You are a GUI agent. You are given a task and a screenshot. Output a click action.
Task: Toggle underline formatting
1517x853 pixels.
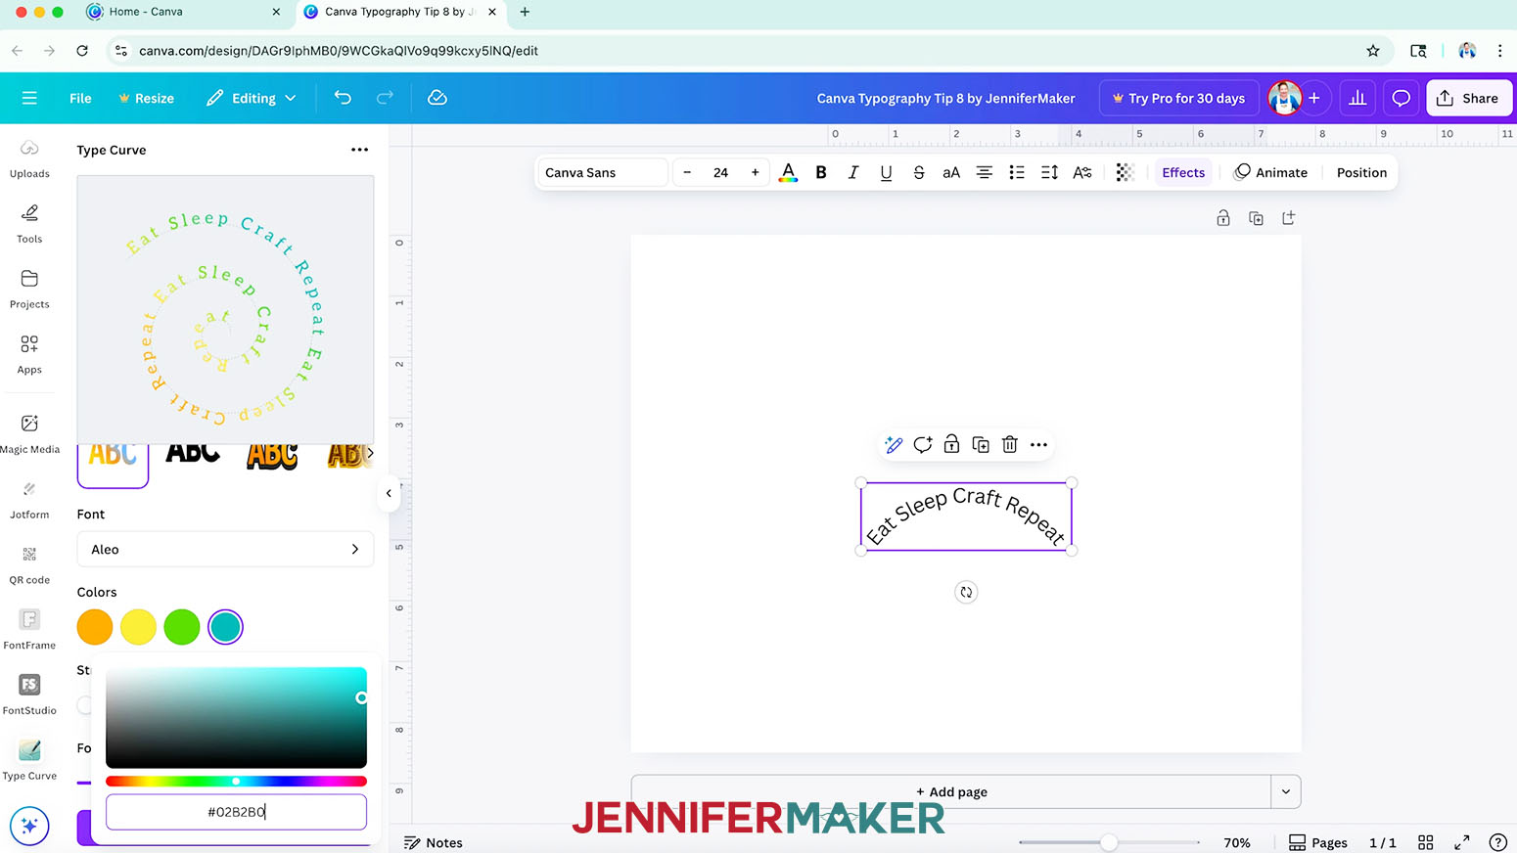(x=886, y=172)
